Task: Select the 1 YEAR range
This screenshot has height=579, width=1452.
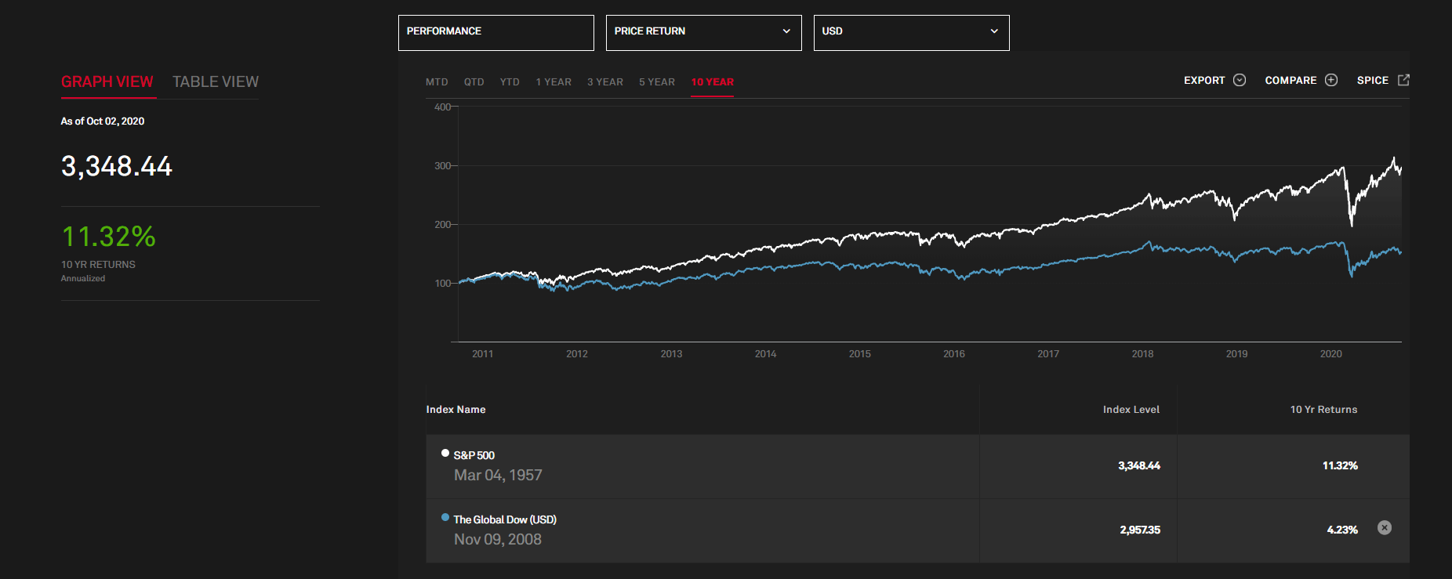Action: [x=554, y=82]
